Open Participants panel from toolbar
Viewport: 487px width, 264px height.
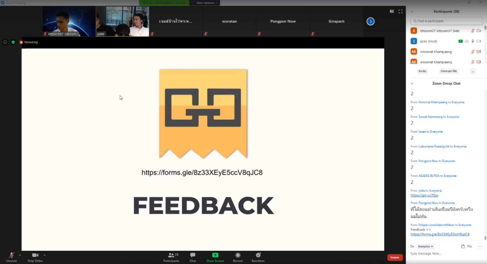[x=171, y=257]
